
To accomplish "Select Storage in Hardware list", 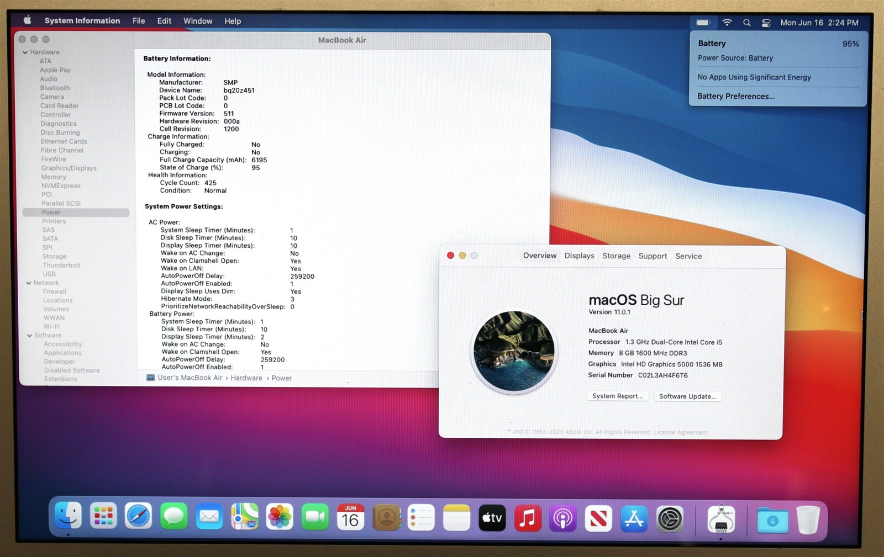I will tap(54, 257).
